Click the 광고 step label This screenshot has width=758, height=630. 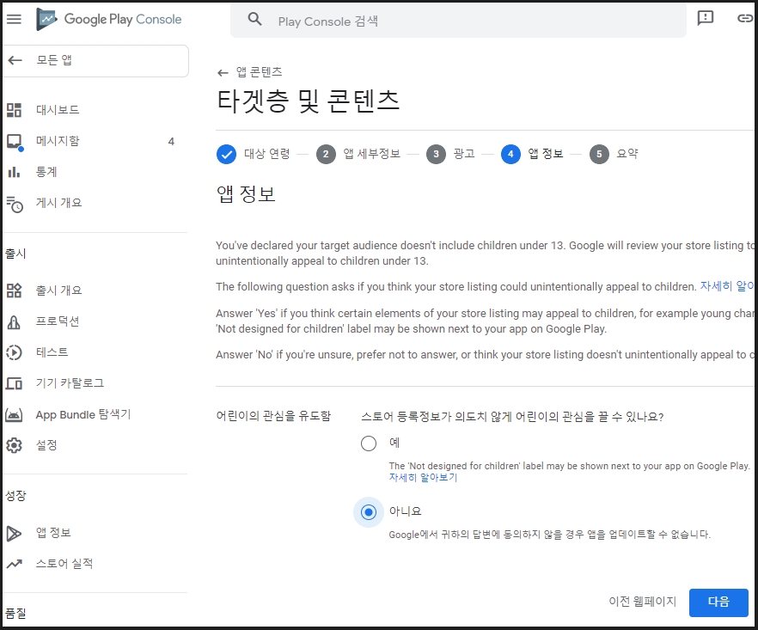tap(464, 154)
